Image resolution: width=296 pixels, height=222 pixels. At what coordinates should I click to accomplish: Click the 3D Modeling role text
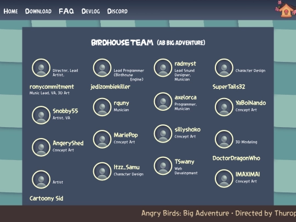point(246,142)
